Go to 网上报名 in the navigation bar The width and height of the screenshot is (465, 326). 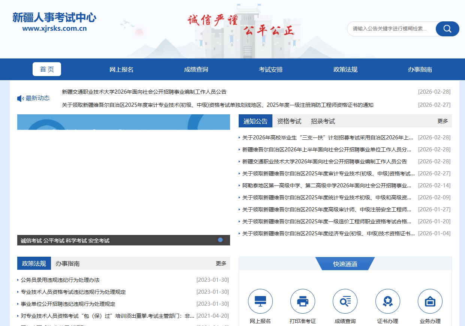[121, 69]
